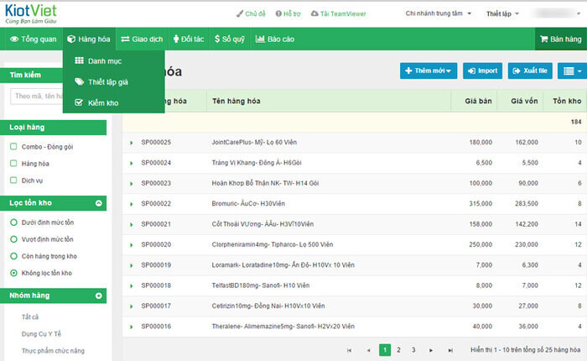
Task: Collapse the Lọc tồn kho panel
Action: (x=99, y=202)
